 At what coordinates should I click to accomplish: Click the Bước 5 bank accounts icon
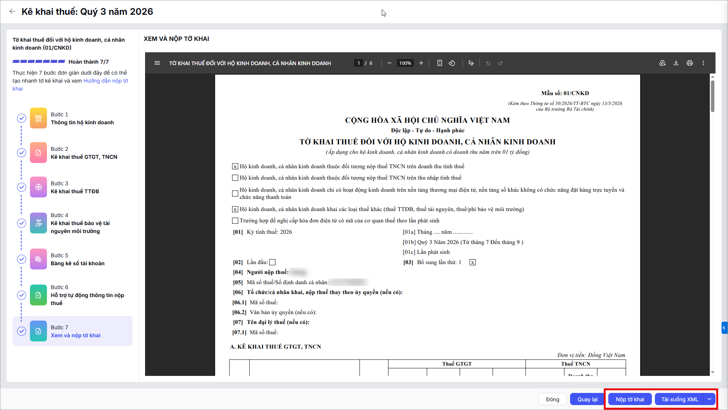[x=38, y=259]
